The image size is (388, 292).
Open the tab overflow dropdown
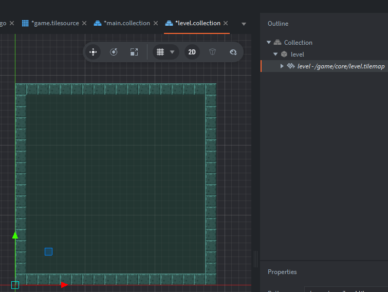coord(244,24)
